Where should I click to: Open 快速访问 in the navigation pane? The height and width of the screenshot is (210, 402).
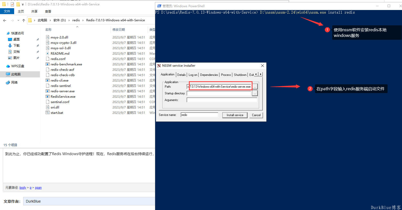pos(17,33)
